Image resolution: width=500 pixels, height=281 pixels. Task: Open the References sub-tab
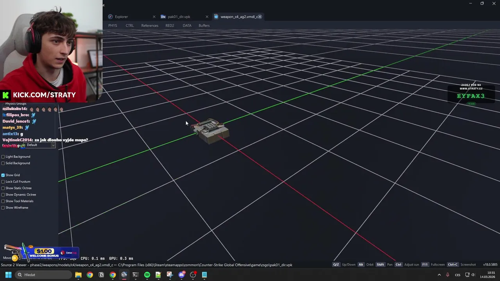point(150,25)
